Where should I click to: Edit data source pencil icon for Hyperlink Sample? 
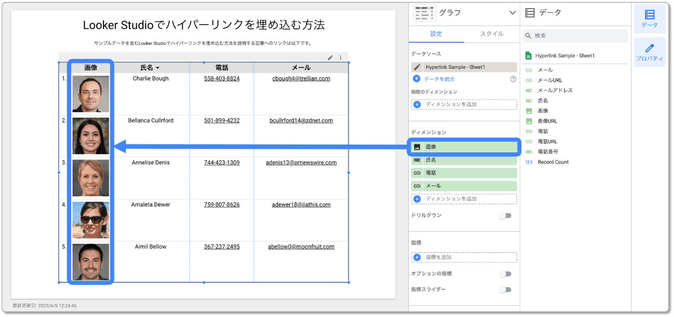(x=417, y=67)
